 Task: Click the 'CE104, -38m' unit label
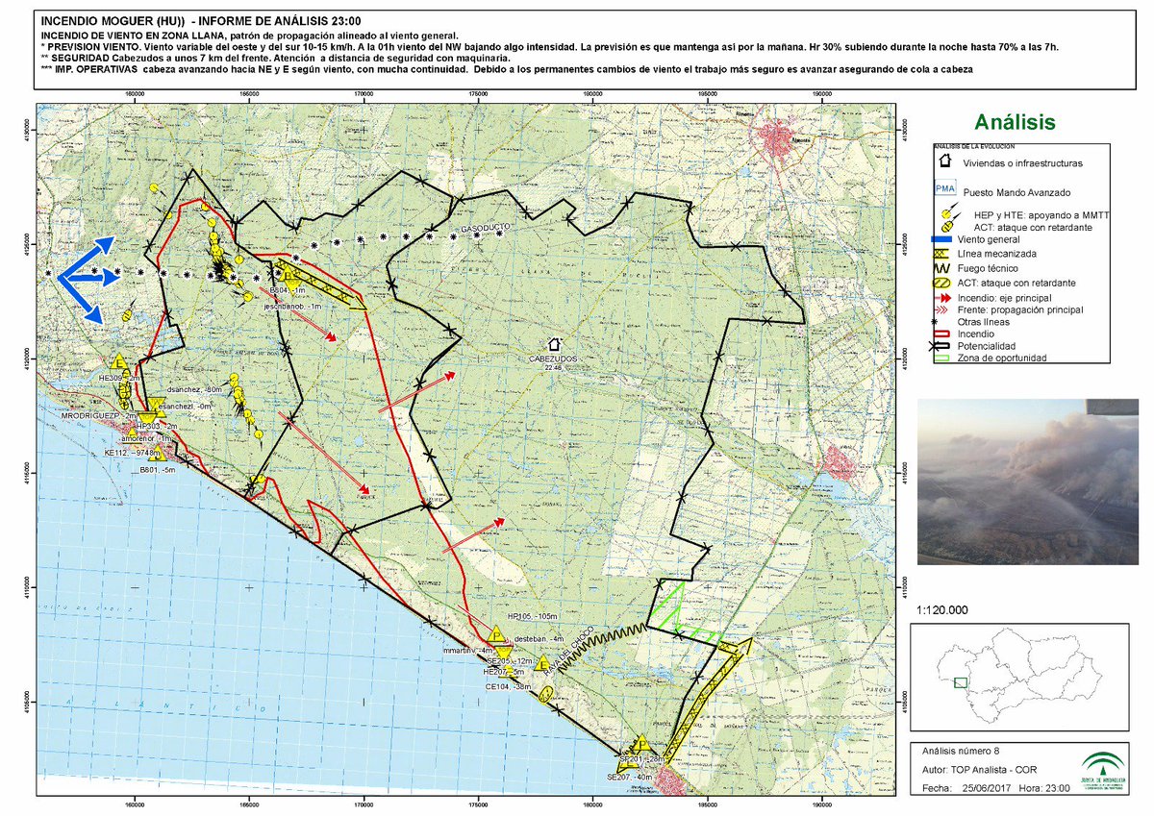click(509, 687)
